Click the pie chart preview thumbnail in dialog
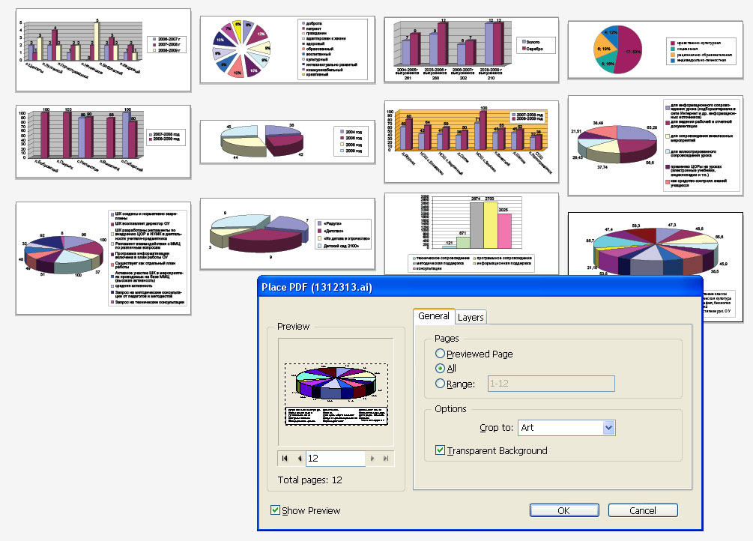 coord(336,393)
